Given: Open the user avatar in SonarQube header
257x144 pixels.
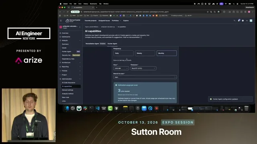Looking at the screenshot, I should coord(251,20).
